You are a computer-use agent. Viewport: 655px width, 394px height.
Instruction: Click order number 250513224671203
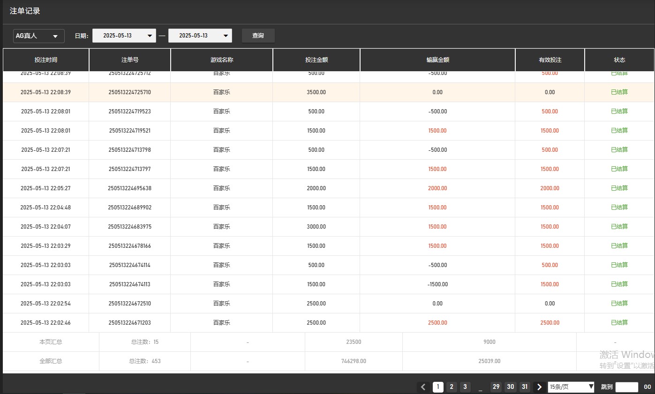pyautogui.click(x=130, y=323)
